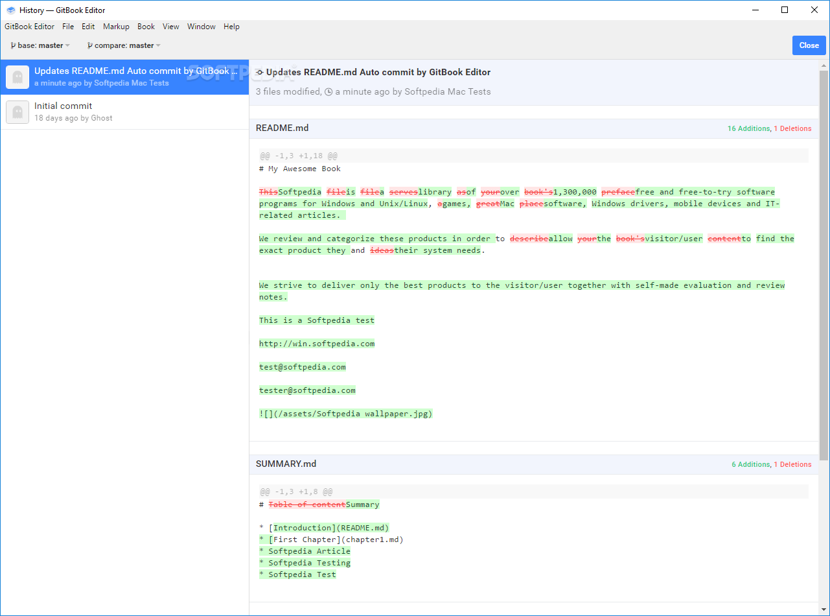Image resolution: width=830 pixels, height=616 pixels.
Task: Open the Window menu
Action: tap(202, 27)
